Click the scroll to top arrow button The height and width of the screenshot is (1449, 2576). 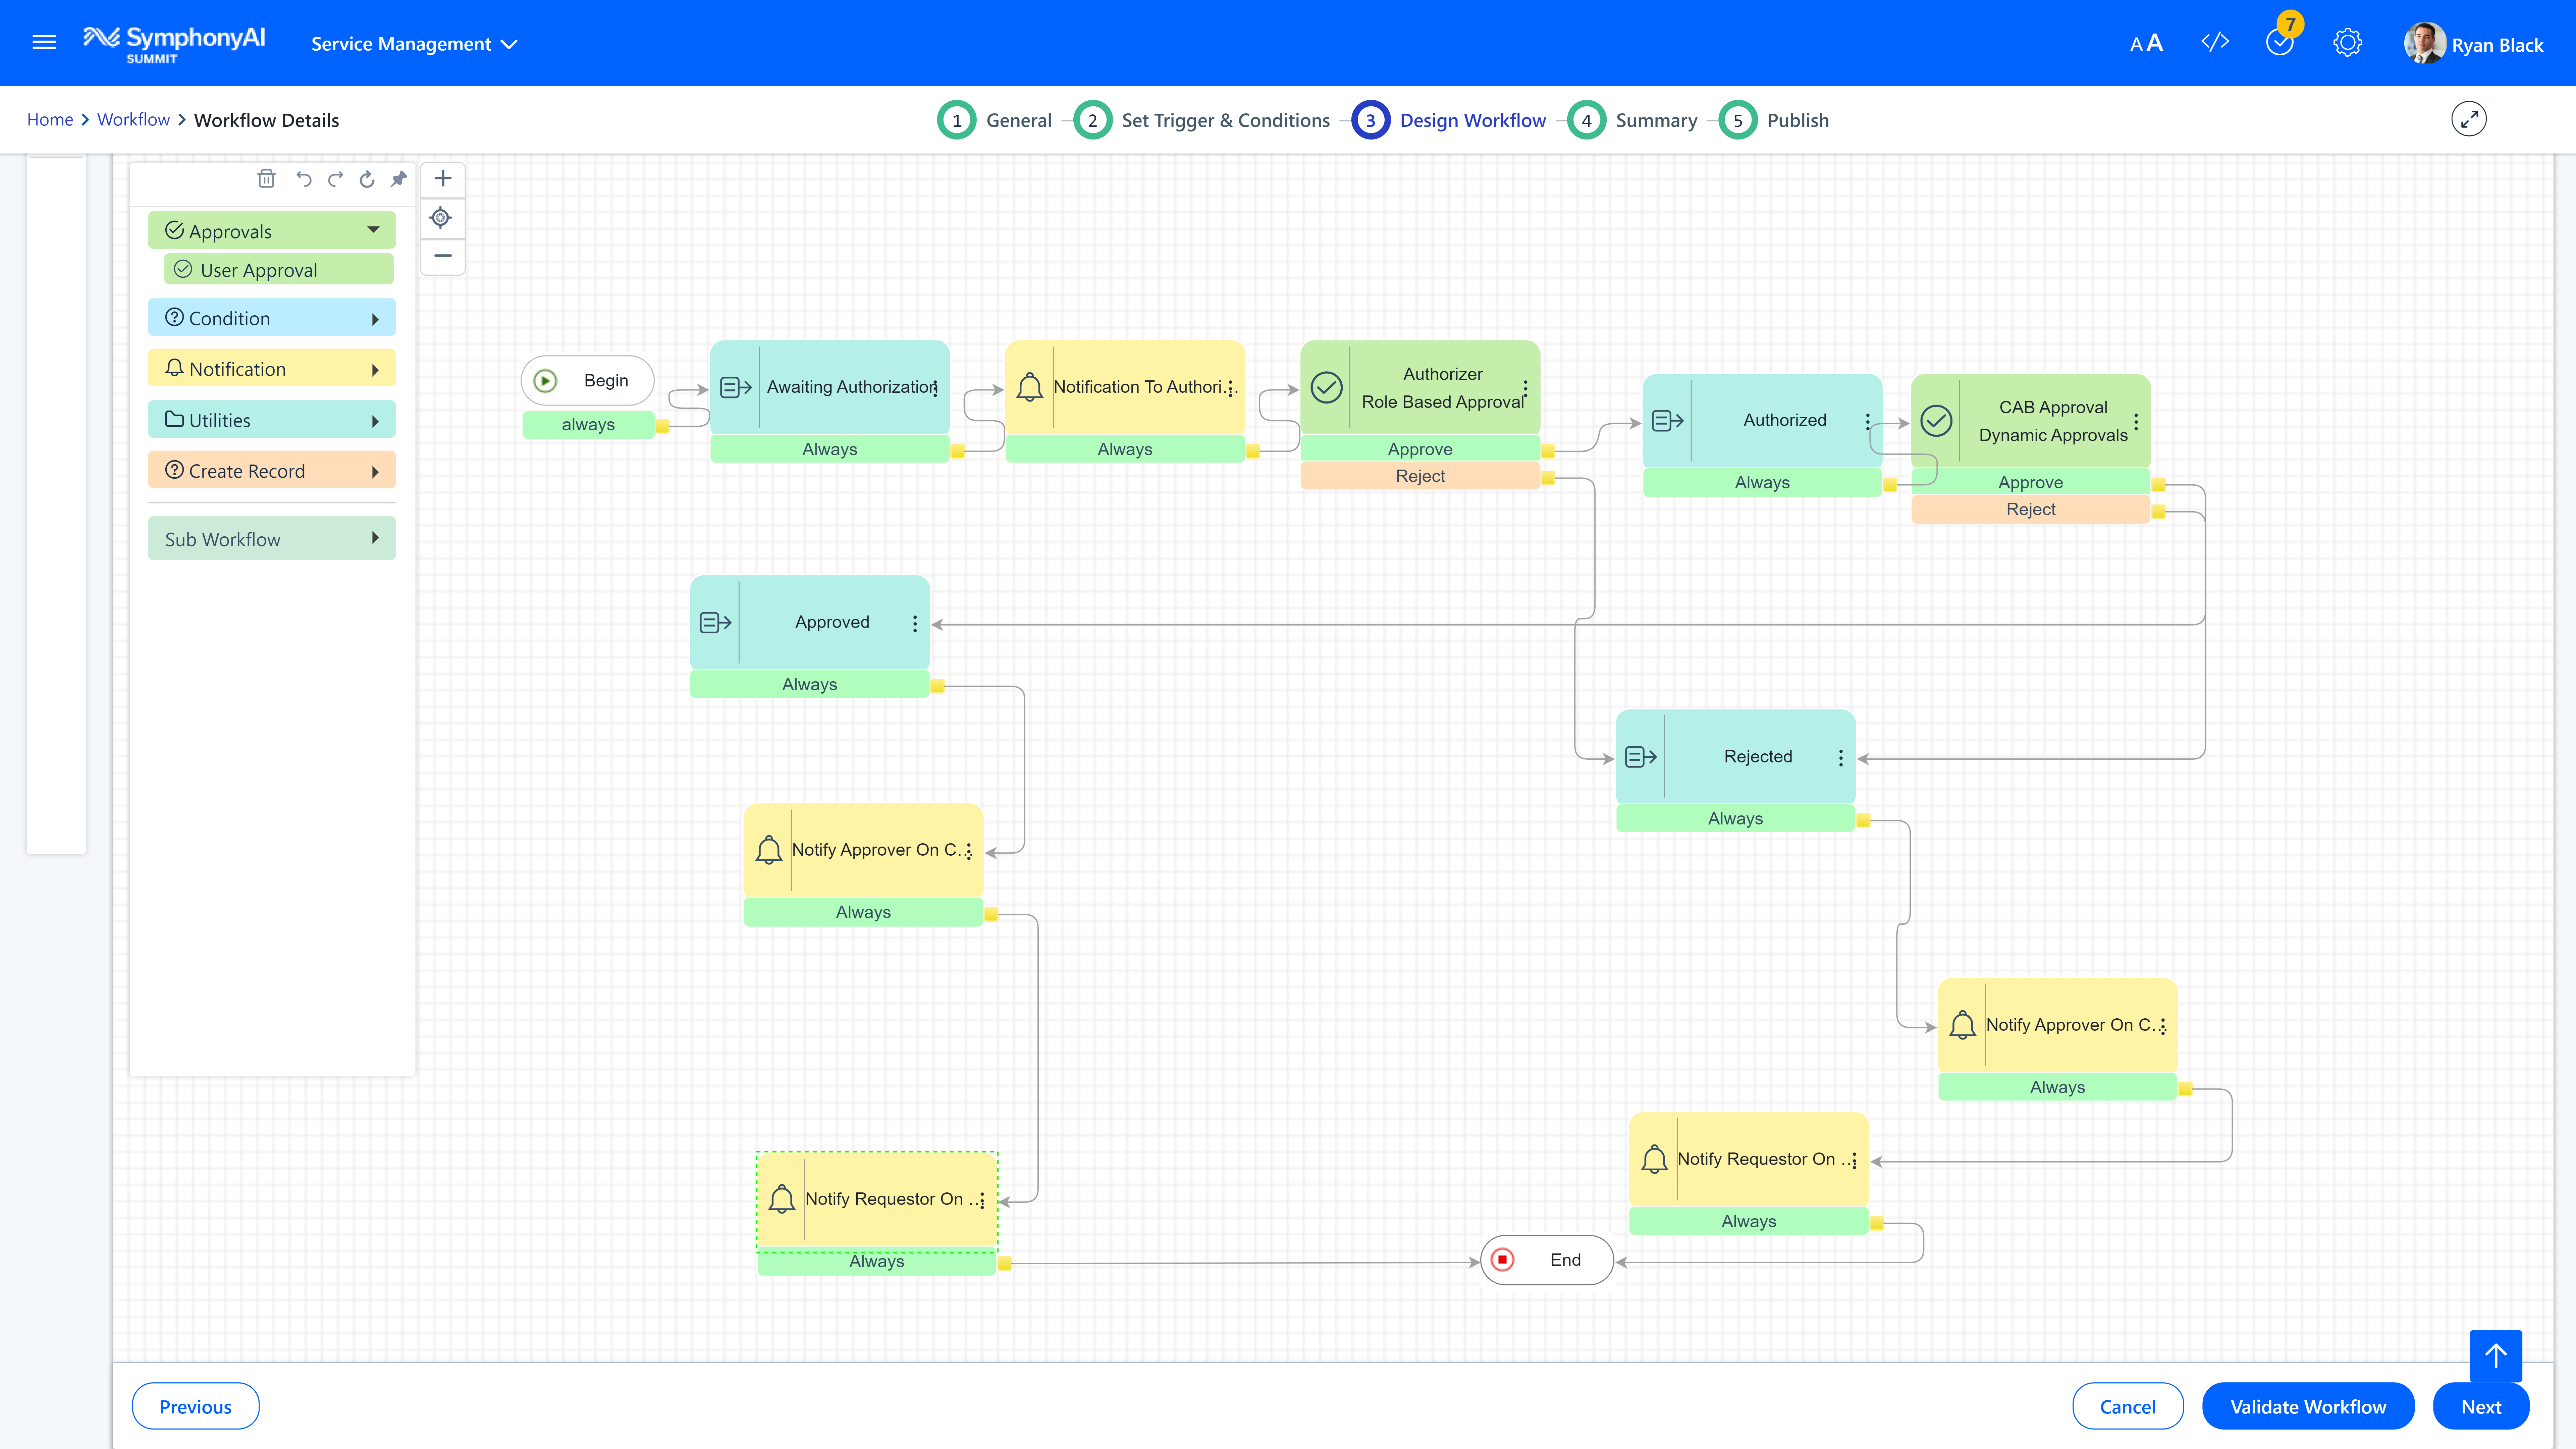point(2496,1356)
